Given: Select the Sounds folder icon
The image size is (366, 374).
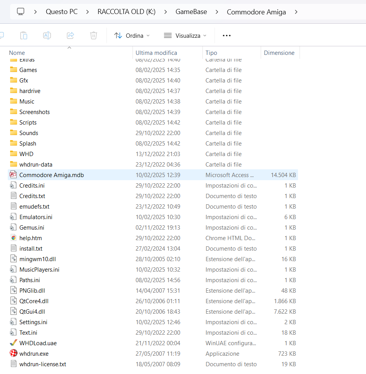Looking at the screenshot, I should point(14,133).
